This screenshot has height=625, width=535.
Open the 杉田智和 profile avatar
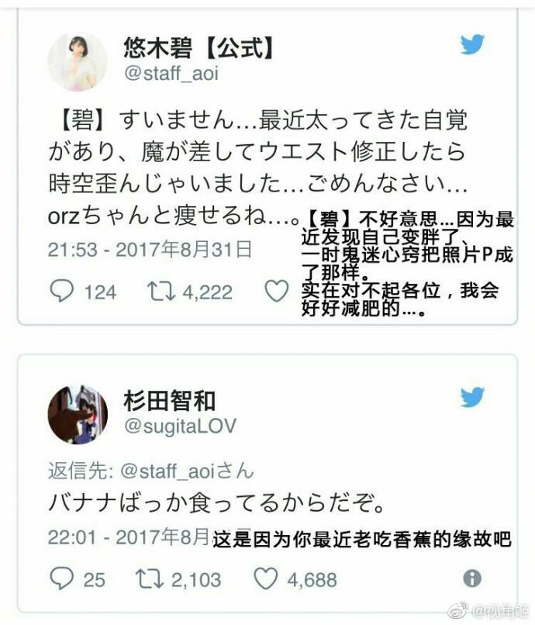click(78, 415)
